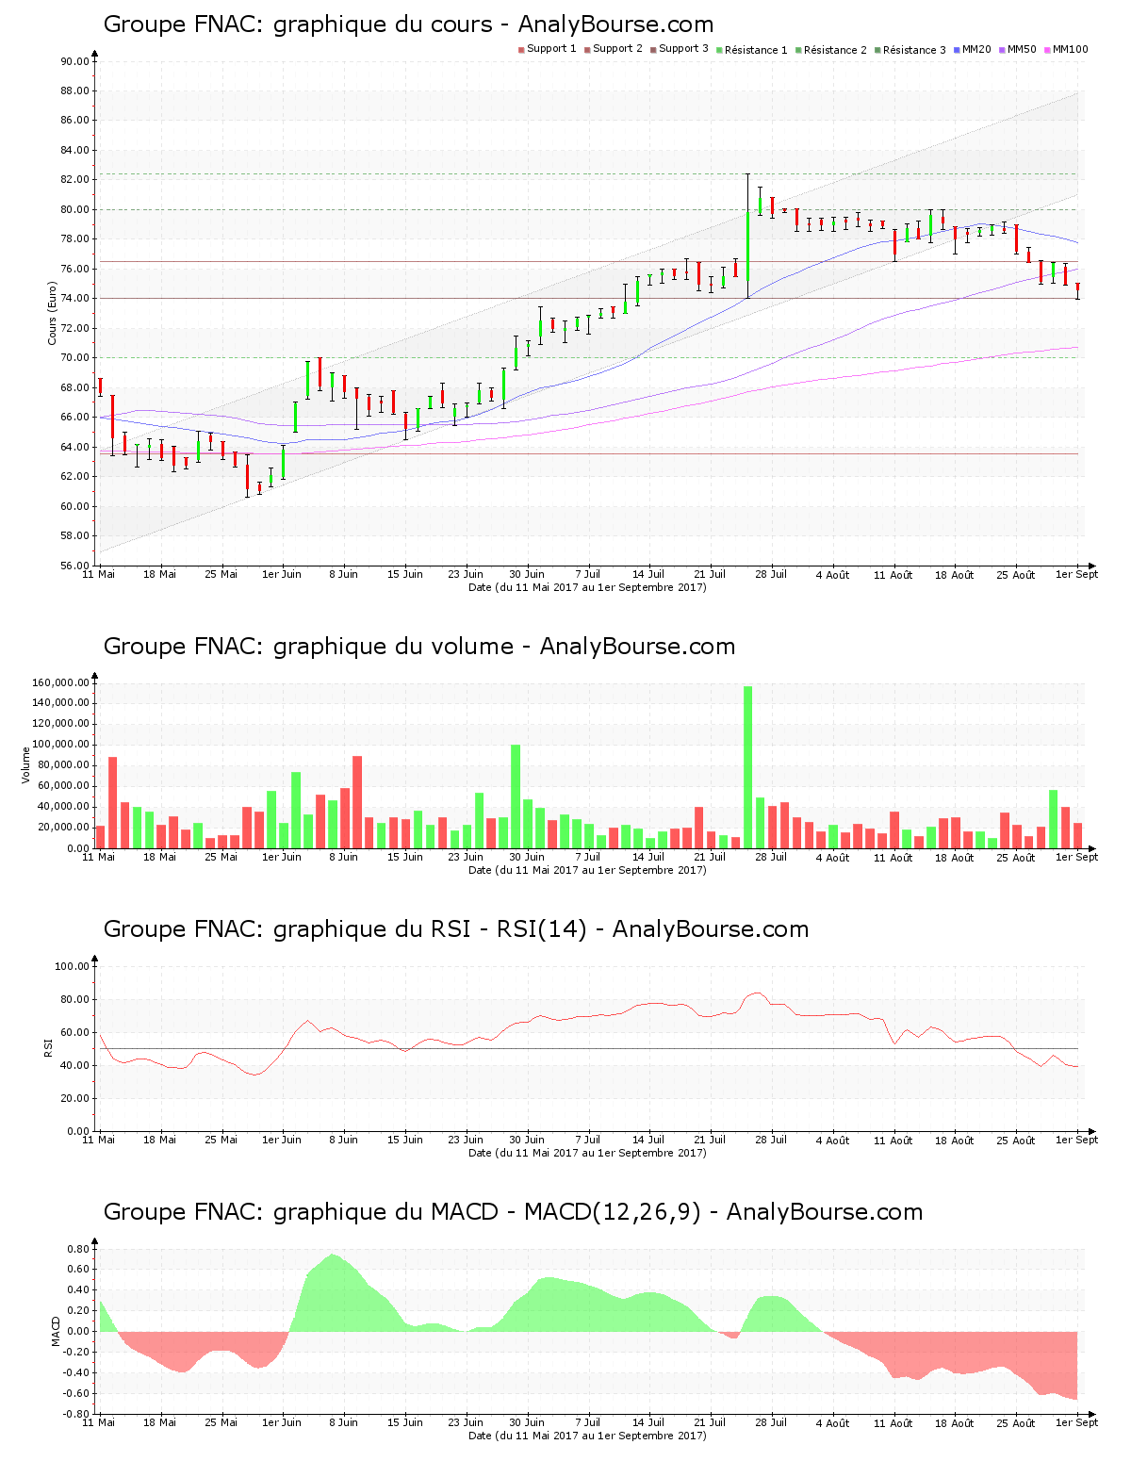Click the -0.60 label on MACD axis
Viewport: 1131px width, 1461px height.
pos(75,1393)
